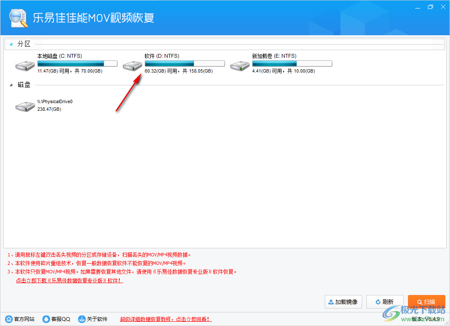Click the 关于软件 info icon
This screenshot has width=450, height=326.
[82, 319]
